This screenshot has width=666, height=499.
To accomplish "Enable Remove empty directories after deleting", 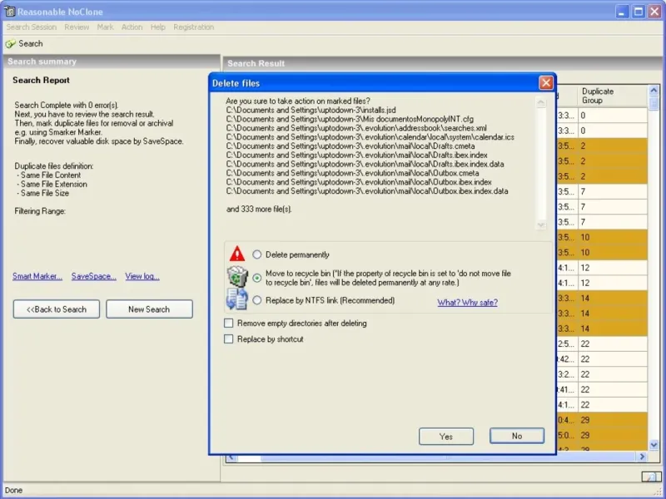I will [x=228, y=324].
